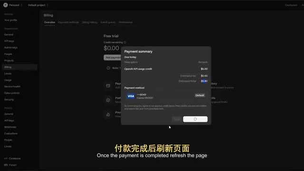Open General under Project section
304x171 pixels.
(x=9, y=114)
